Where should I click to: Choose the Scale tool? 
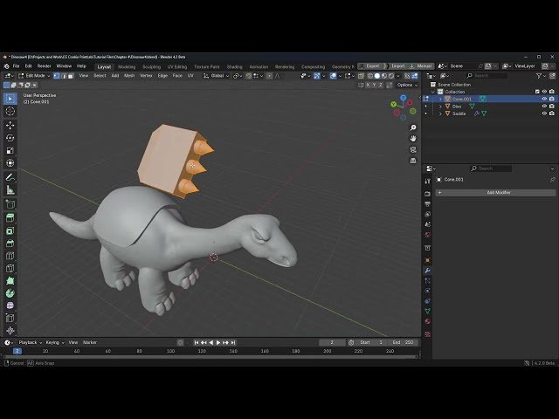point(10,150)
